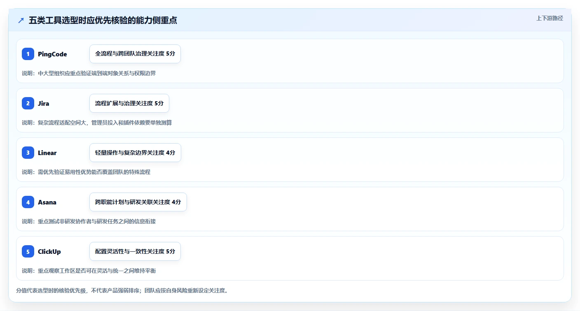Screen dimensions: 580x311
Task: Click the 上下游路径 label in the header
Action: pos(550,18)
